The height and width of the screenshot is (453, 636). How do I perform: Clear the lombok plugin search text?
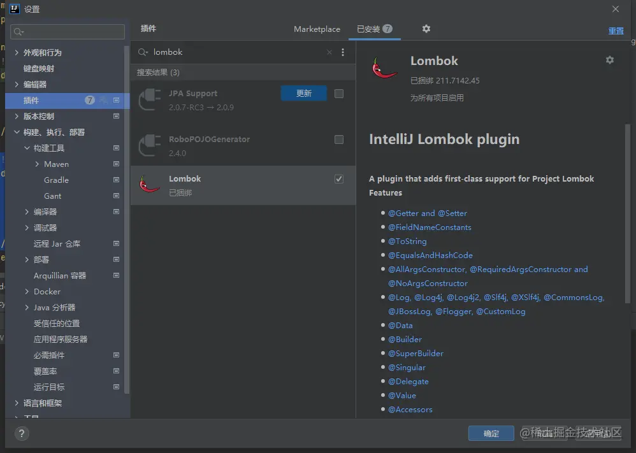[x=329, y=52]
